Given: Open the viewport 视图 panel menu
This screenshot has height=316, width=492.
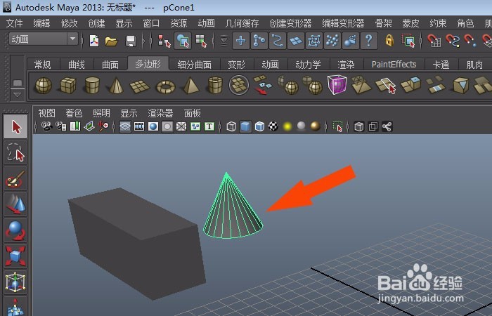Looking at the screenshot, I should click(x=47, y=113).
